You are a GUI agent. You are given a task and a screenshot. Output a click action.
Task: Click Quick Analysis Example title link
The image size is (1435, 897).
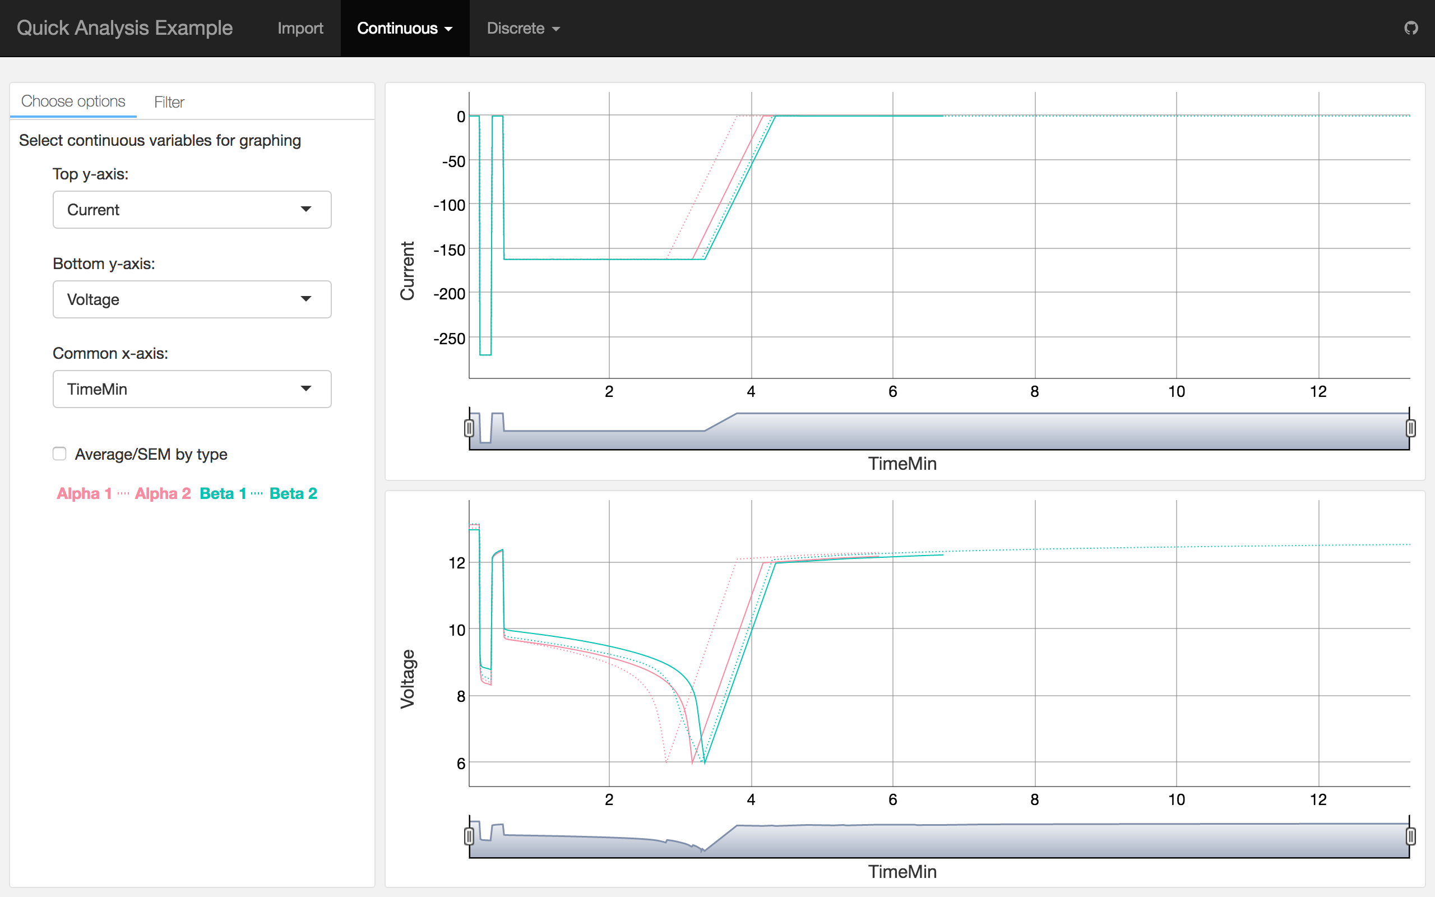[x=124, y=28]
